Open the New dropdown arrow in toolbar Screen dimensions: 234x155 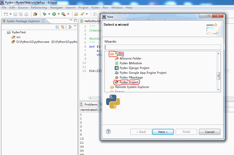click(10, 14)
